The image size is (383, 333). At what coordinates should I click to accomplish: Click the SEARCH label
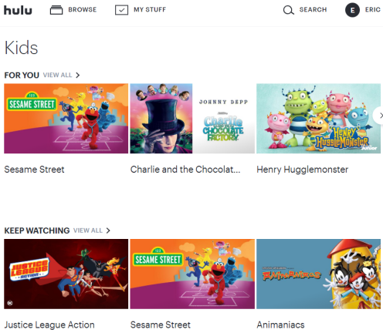313,10
